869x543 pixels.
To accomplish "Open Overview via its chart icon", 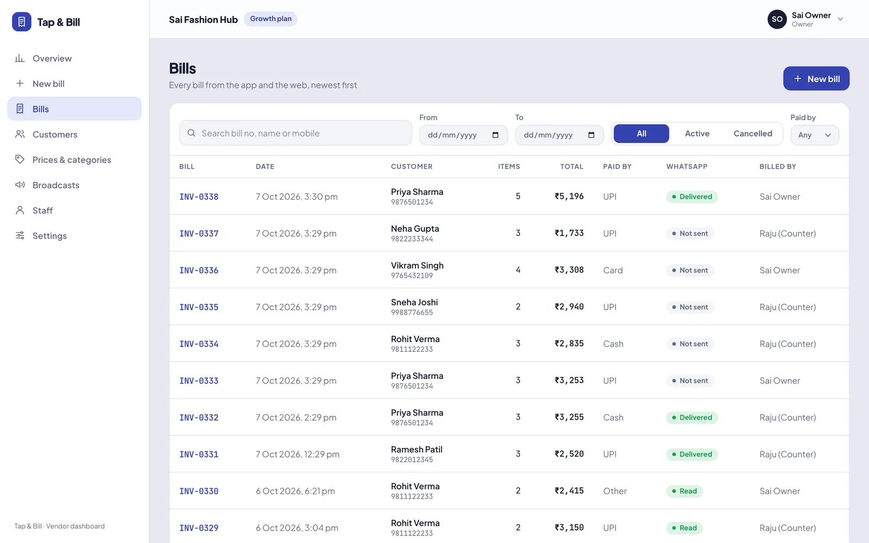I will click(x=20, y=58).
